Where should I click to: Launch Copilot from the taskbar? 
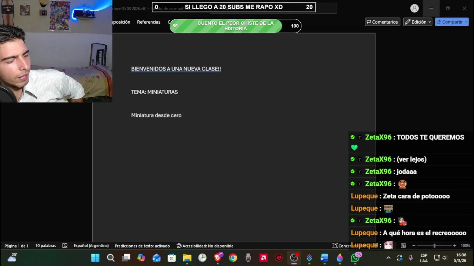[x=141, y=258]
